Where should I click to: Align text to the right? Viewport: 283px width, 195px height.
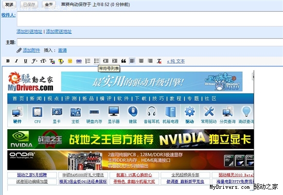150,61
